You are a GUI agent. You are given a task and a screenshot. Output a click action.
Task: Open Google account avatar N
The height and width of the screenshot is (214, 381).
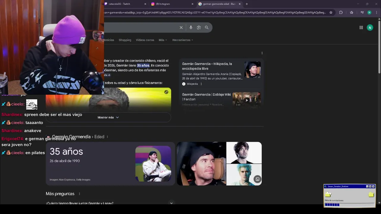370,28
